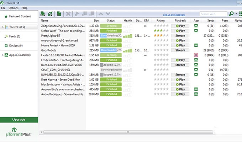
Task: Select Andrew Bird's one-man orchestra torrent
Action: pos(63,89)
